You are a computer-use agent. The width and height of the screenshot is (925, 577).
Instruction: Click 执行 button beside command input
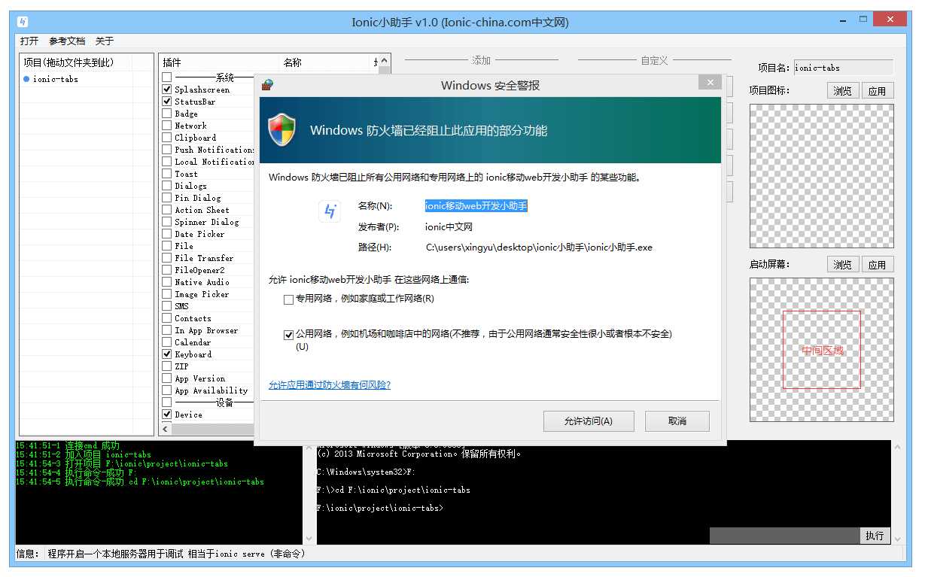point(875,536)
